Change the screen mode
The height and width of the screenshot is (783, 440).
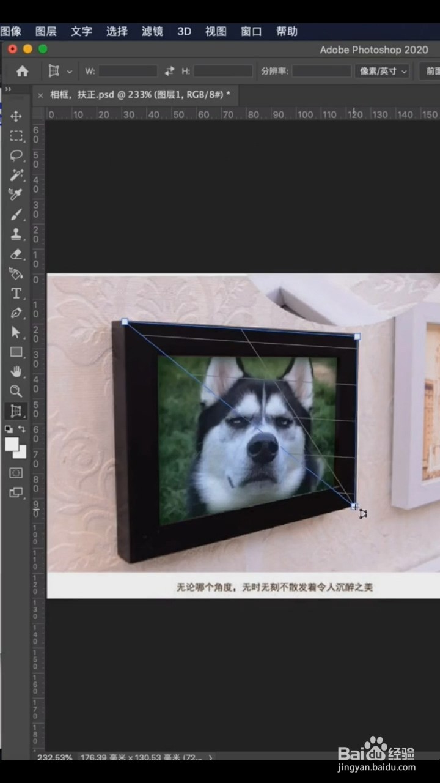coord(16,492)
